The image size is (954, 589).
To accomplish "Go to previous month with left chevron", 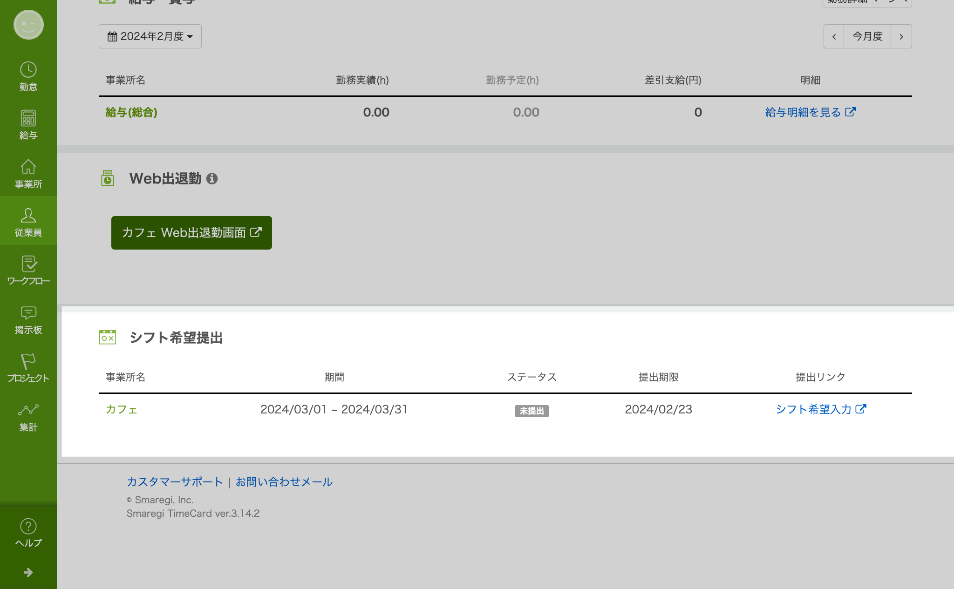I will (x=834, y=36).
